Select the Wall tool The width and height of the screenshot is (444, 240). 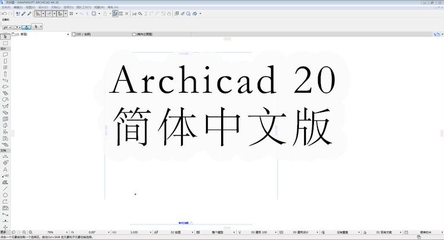click(5, 54)
